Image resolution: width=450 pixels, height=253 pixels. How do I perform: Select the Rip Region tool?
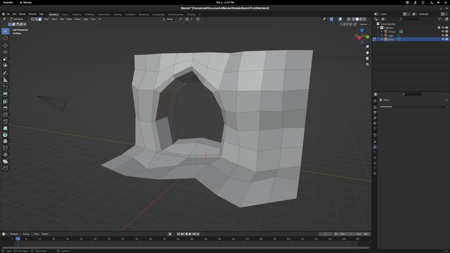click(x=5, y=168)
